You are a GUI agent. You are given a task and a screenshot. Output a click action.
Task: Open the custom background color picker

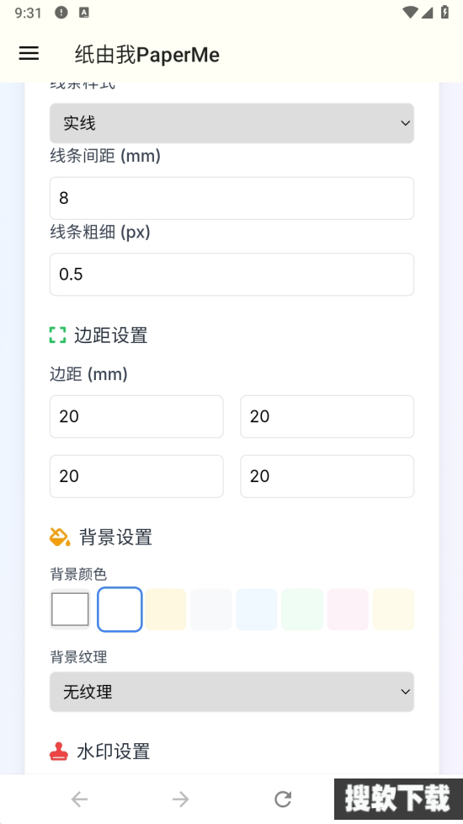70,609
